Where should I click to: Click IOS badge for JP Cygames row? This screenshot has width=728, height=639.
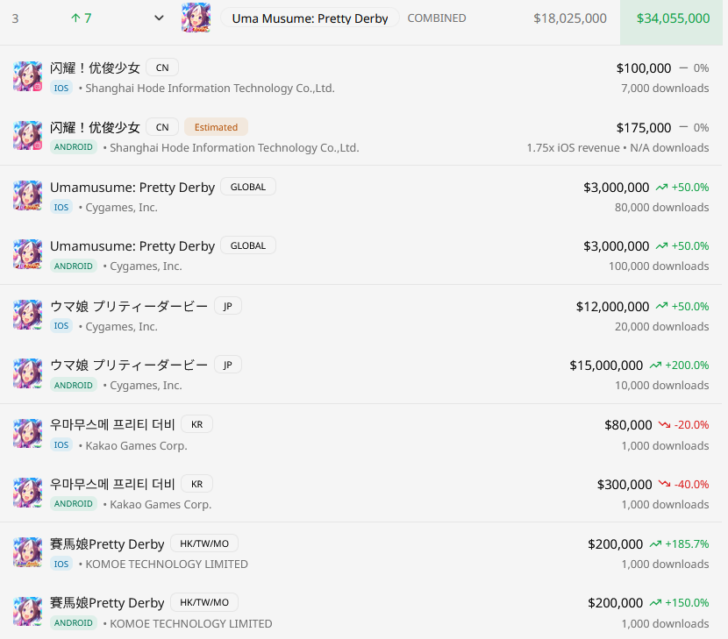[x=61, y=326]
